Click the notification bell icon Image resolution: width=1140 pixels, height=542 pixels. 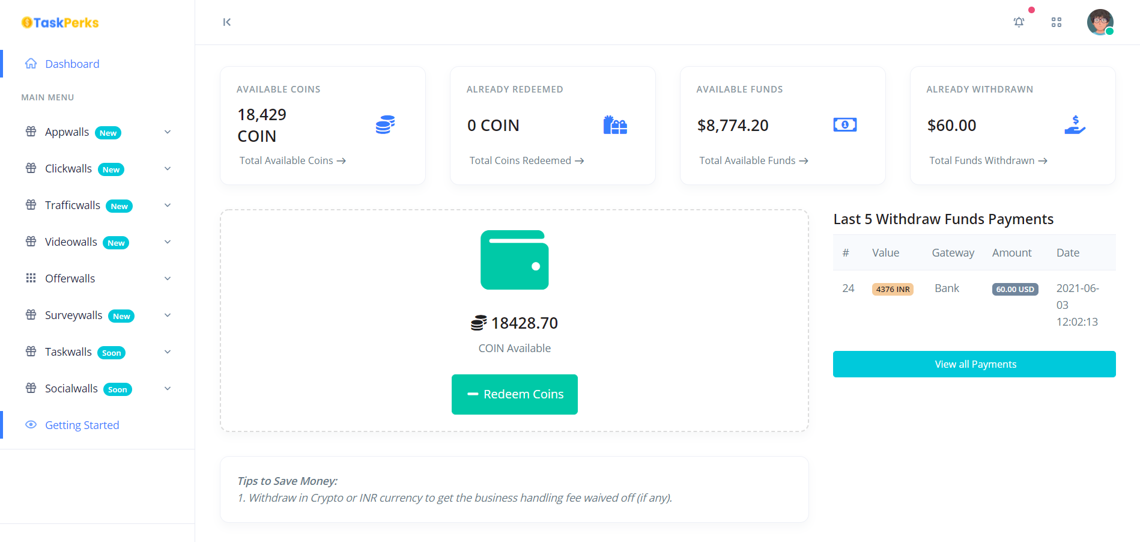(x=1019, y=22)
